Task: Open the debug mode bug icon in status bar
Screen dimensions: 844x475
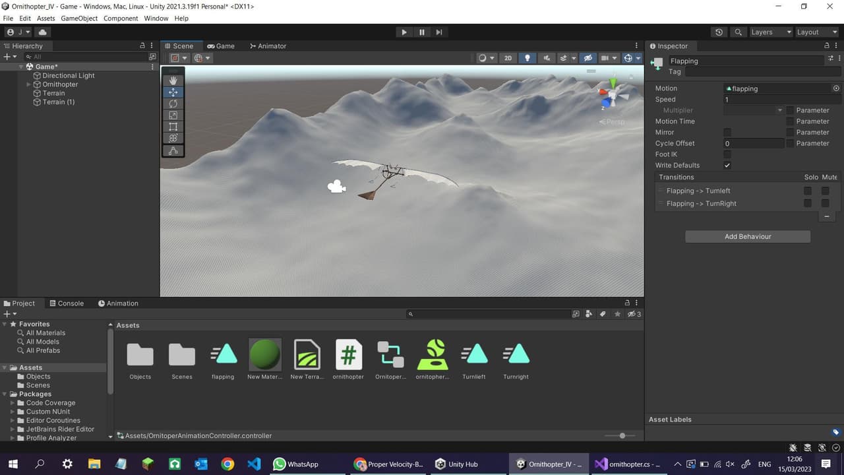Action: point(793,449)
